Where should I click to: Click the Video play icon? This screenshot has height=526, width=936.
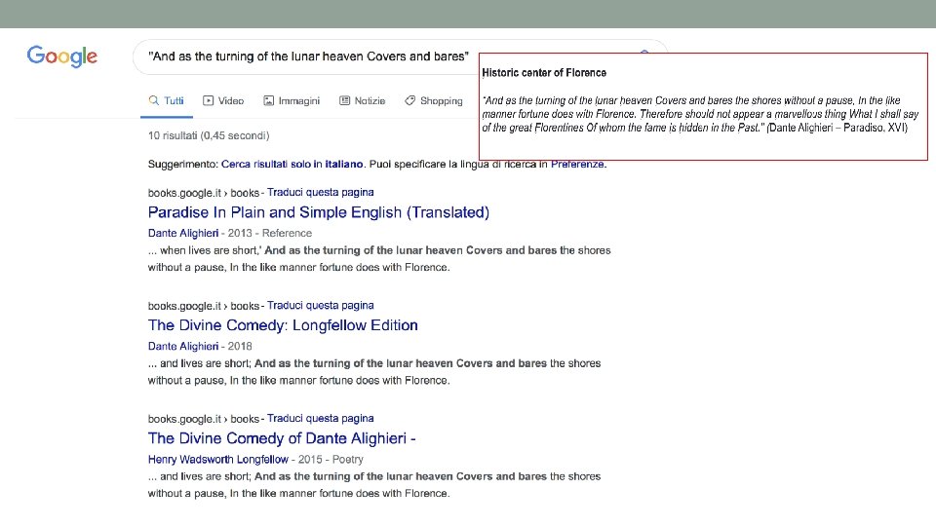coord(209,100)
